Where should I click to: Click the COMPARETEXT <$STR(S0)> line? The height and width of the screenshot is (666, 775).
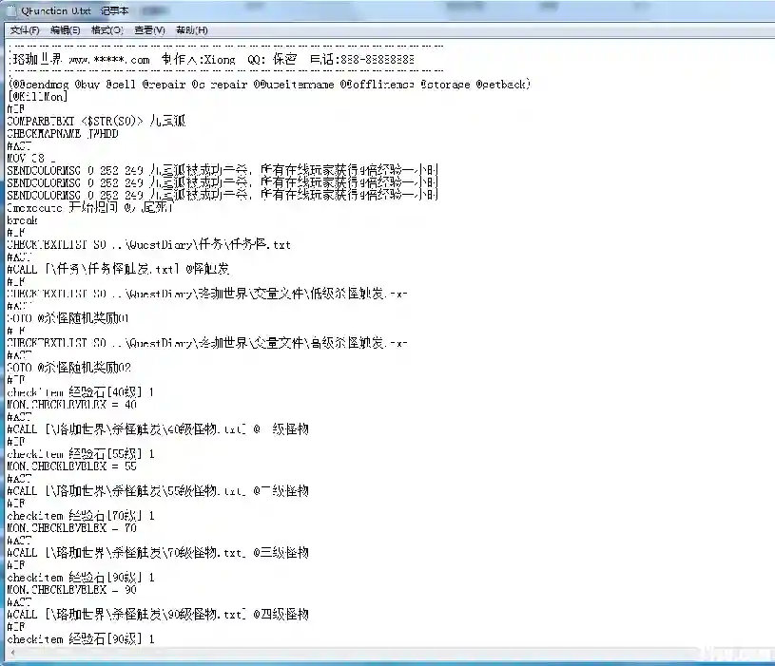click(96, 121)
